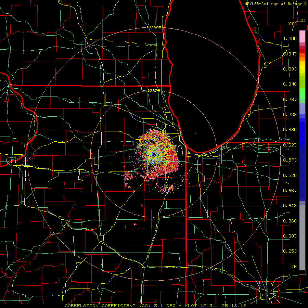Pick the orange segment of the color bar
This screenshot has width=308, height=308.
(x=302, y=59)
